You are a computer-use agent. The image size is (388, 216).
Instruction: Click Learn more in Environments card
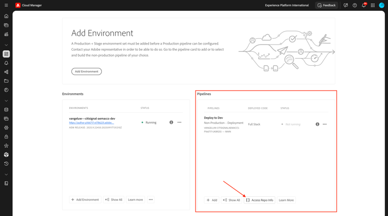pos(136,199)
